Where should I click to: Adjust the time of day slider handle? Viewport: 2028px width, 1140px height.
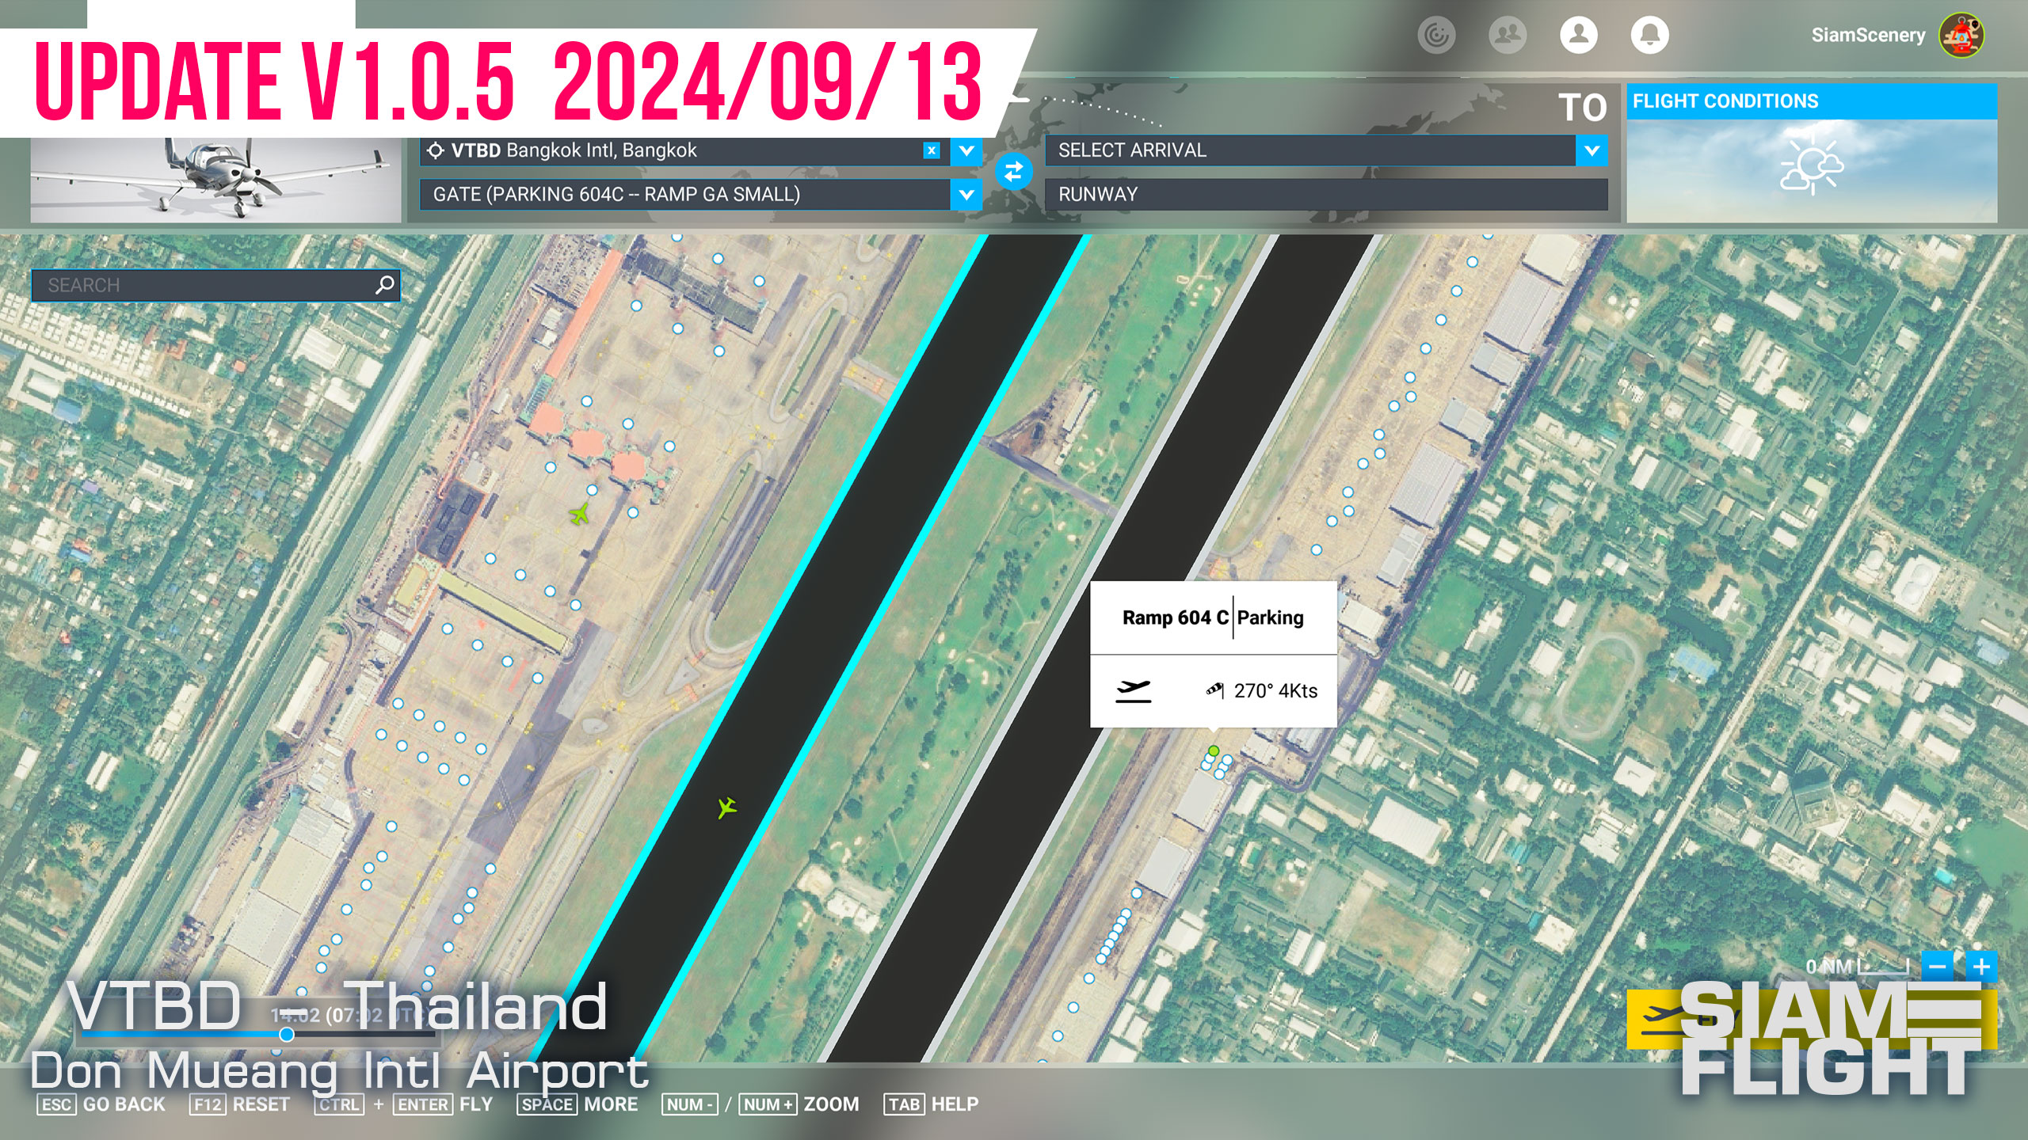[287, 1034]
